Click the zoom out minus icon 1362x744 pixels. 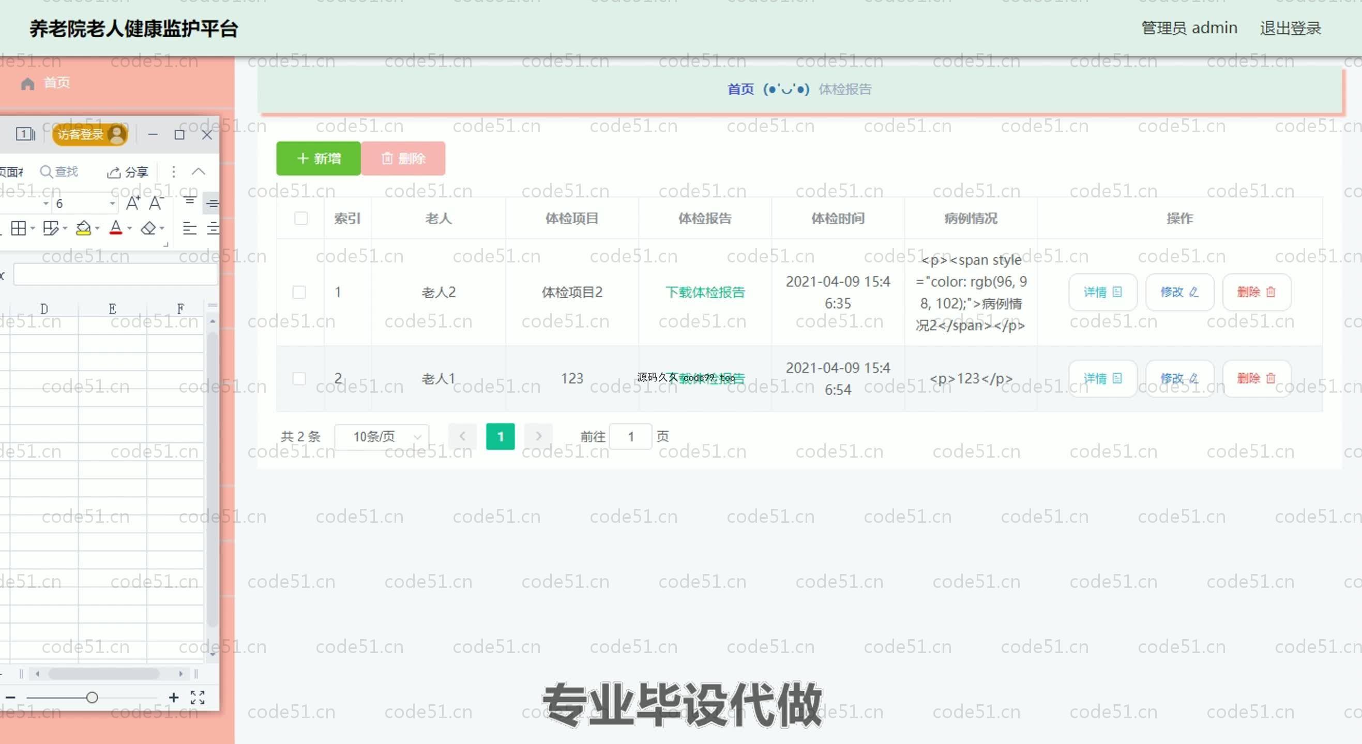(x=10, y=698)
